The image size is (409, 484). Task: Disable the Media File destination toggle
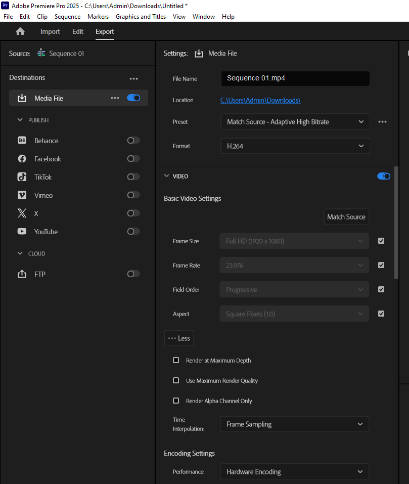(133, 98)
